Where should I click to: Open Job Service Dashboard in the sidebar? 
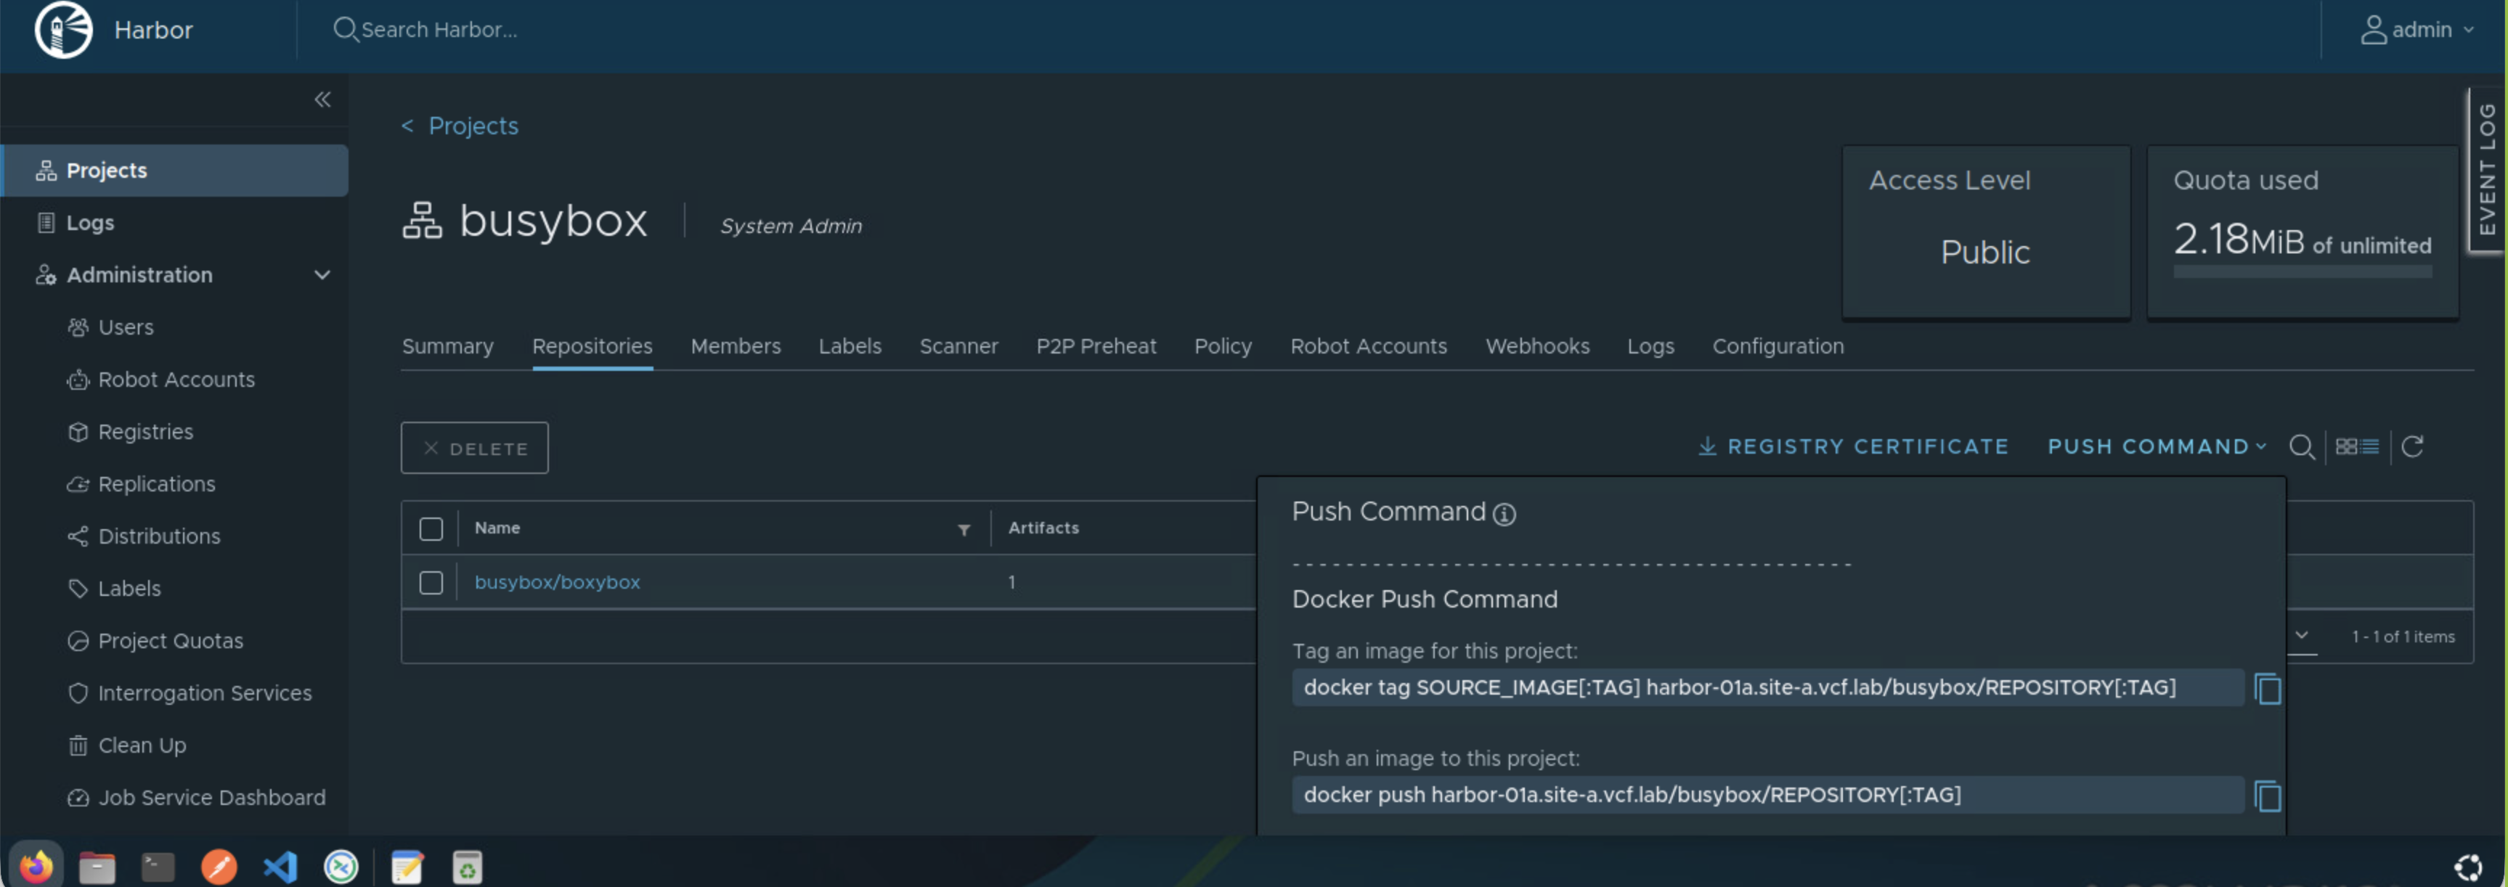[211, 798]
